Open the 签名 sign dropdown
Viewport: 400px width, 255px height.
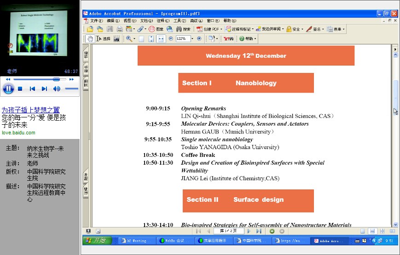tap(323, 29)
